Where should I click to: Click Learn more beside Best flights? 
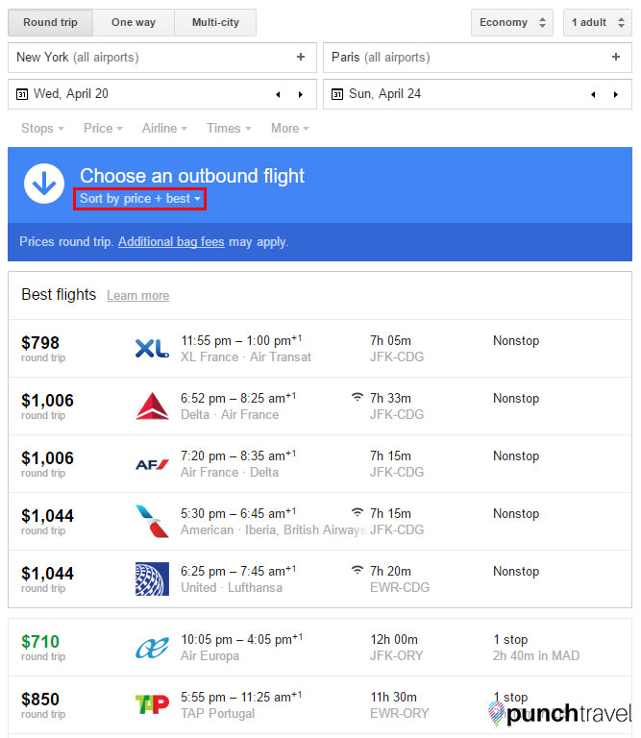137,296
